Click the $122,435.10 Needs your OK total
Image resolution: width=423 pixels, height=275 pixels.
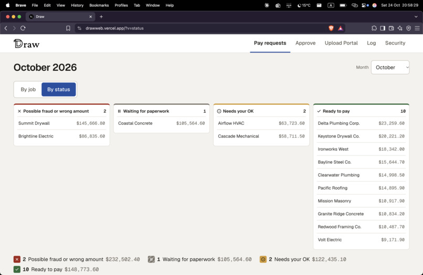click(329, 259)
